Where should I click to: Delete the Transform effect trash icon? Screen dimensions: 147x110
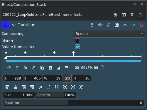141,25
